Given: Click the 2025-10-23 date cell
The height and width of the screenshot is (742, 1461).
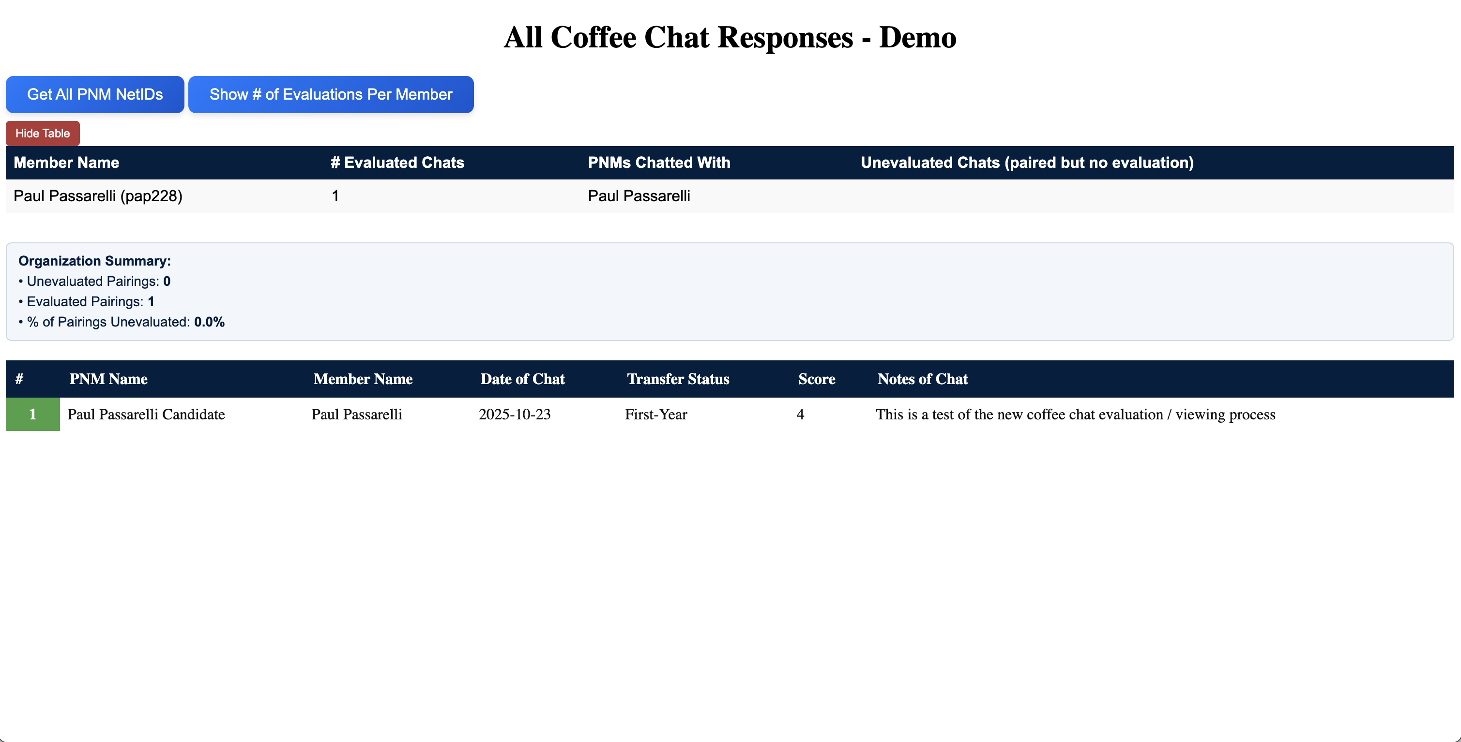Looking at the screenshot, I should coord(515,415).
